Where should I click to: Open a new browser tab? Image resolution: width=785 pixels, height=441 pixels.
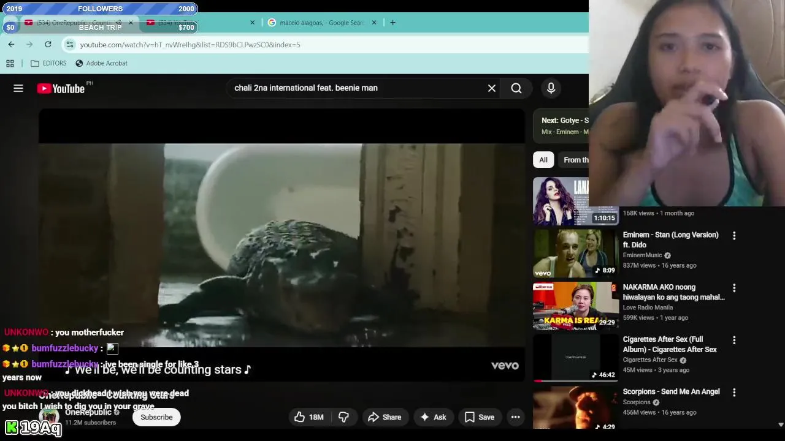pos(392,23)
